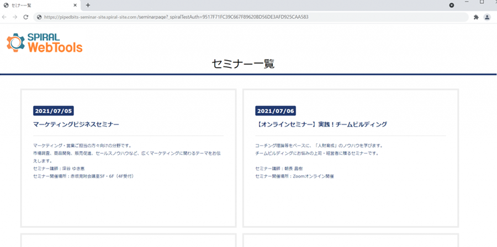The height and width of the screenshot is (247, 497).
Task: Open the user profile avatar icon
Action: pyautogui.click(x=487, y=18)
